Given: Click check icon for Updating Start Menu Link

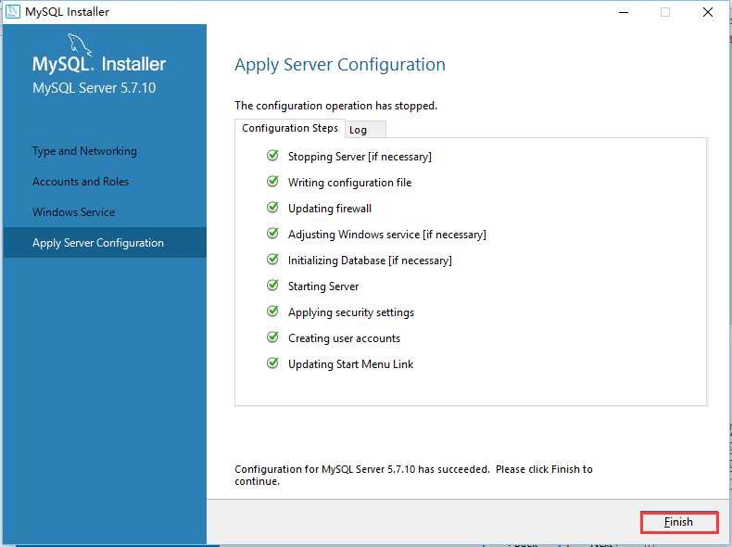Looking at the screenshot, I should pyautogui.click(x=272, y=363).
